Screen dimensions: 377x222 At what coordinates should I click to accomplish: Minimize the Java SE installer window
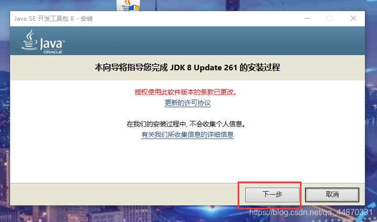307,19
